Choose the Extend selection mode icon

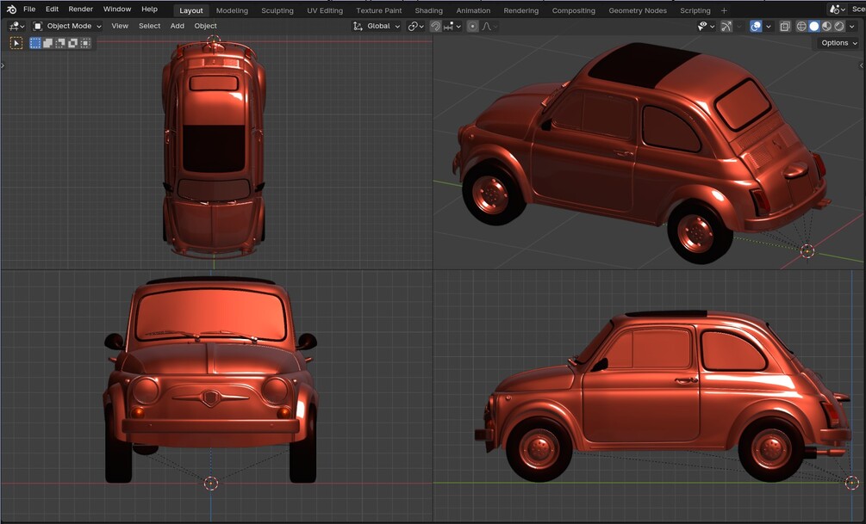[48, 43]
